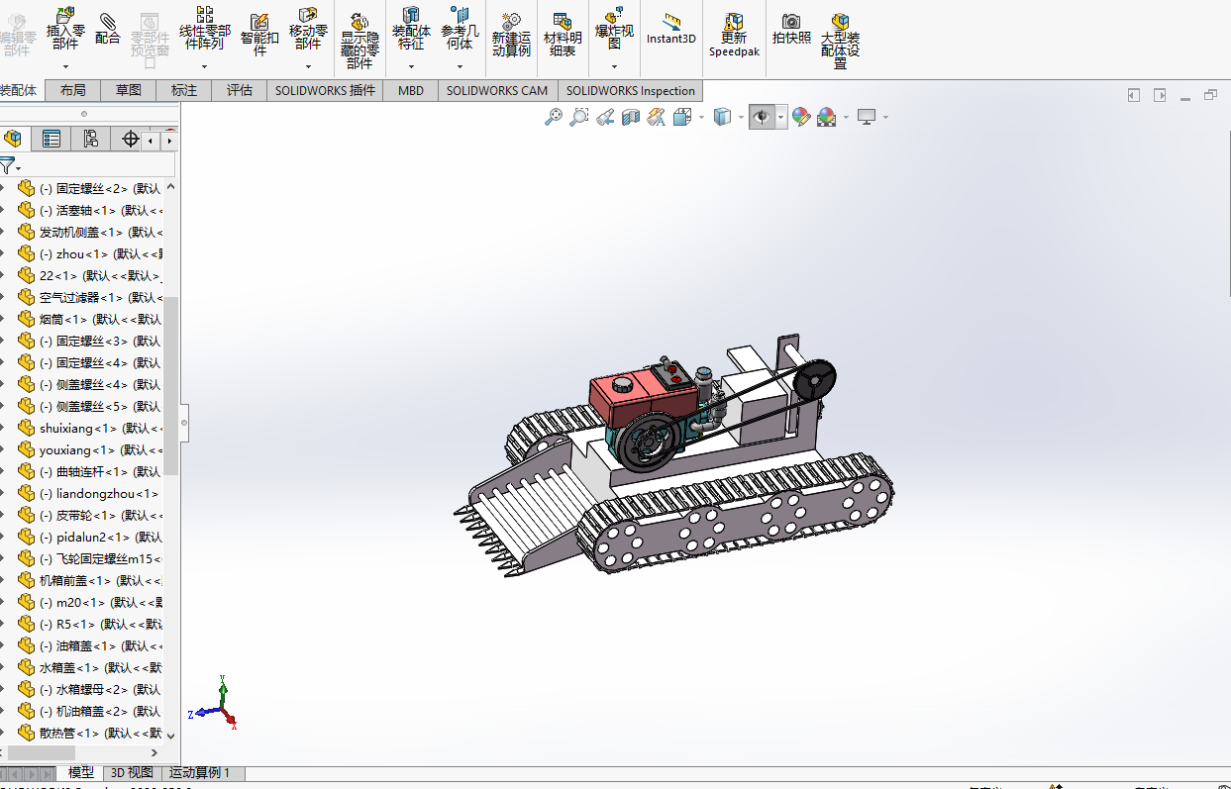
Task: Switch to 评估 (Evaluate) tab
Action: tap(240, 90)
